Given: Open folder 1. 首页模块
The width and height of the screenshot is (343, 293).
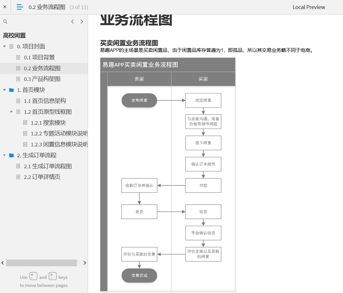Looking at the screenshot, I should click(x=31, y=90).
